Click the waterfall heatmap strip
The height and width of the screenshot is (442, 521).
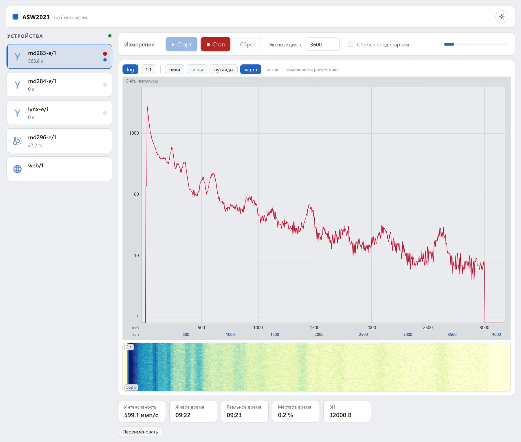pos(317,367)
